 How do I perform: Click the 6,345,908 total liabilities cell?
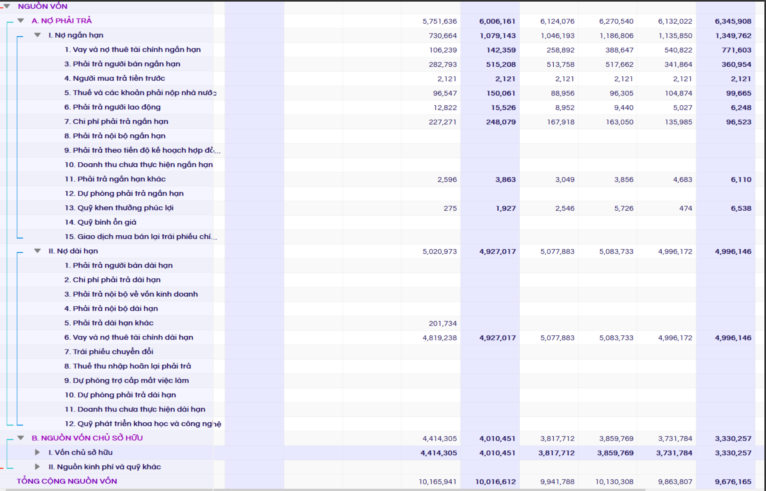coord(733,21)
